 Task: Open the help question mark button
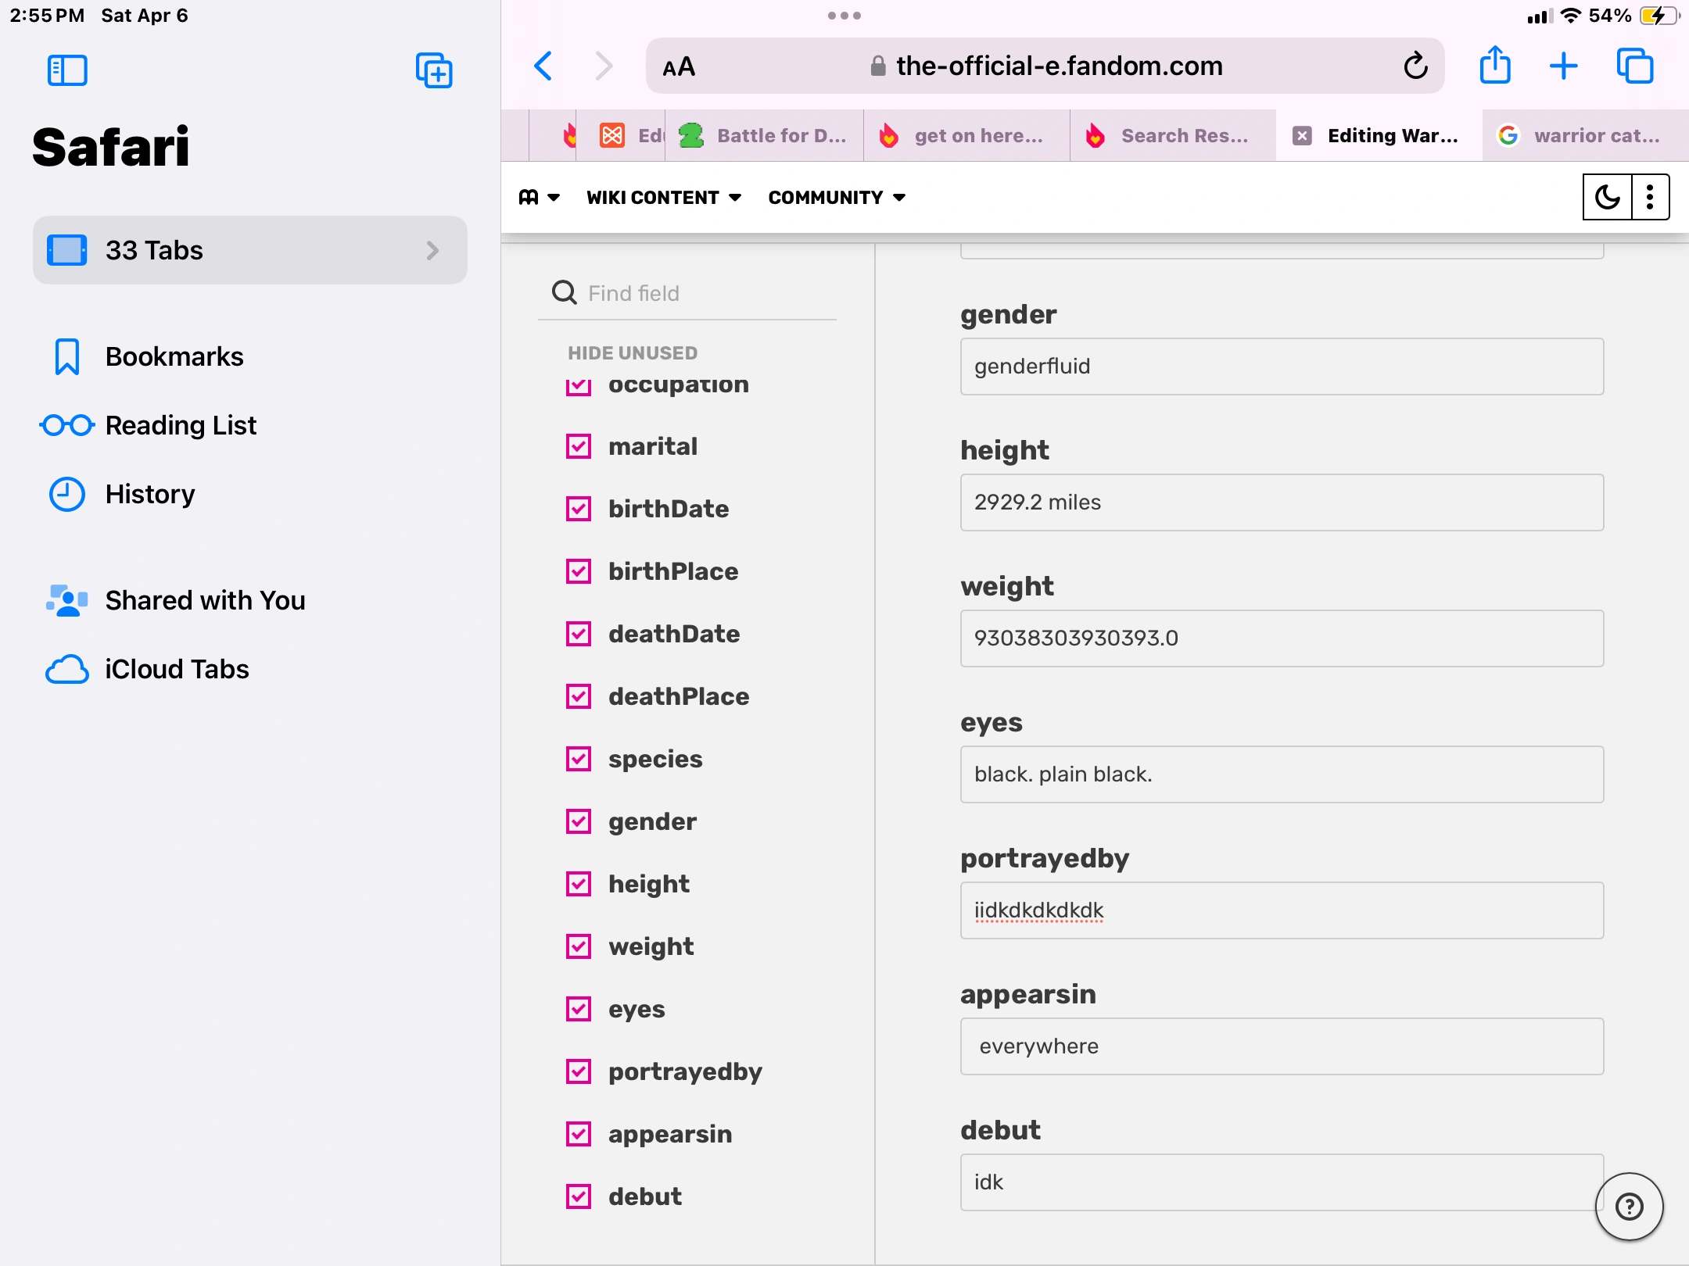(1629, 1206)
